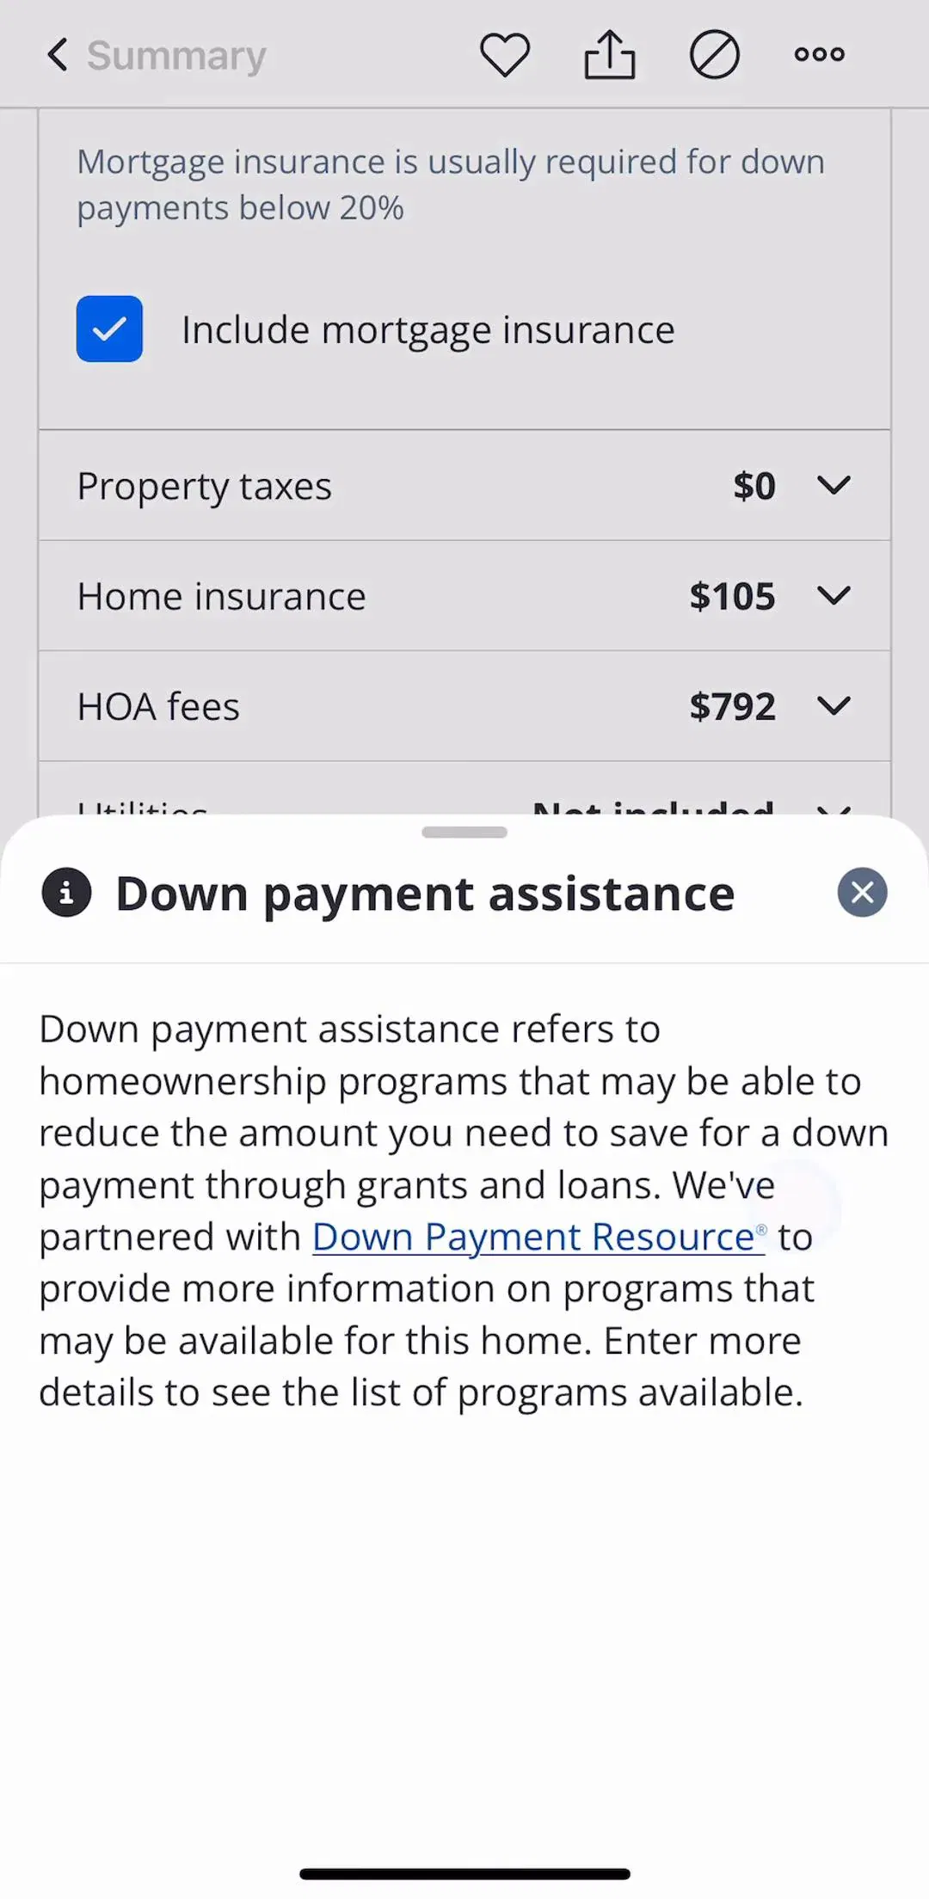
Task: Tap the heart favorite icon
Action: pyautogui.click(x=504, y=55)
